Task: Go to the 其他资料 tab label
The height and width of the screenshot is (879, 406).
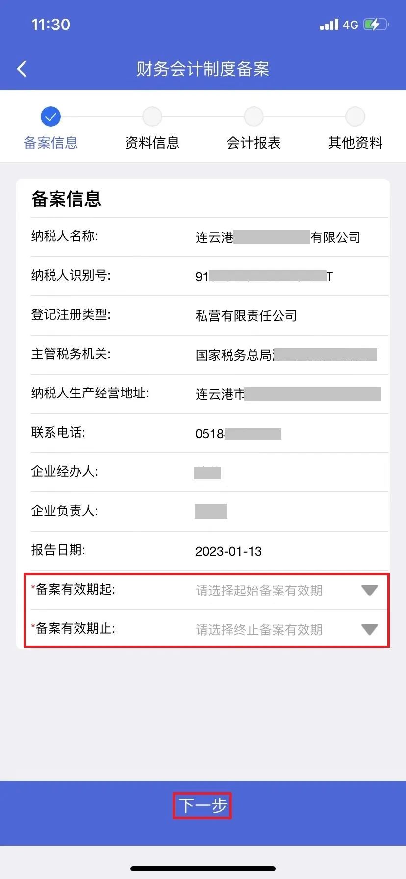Action: 355,143
